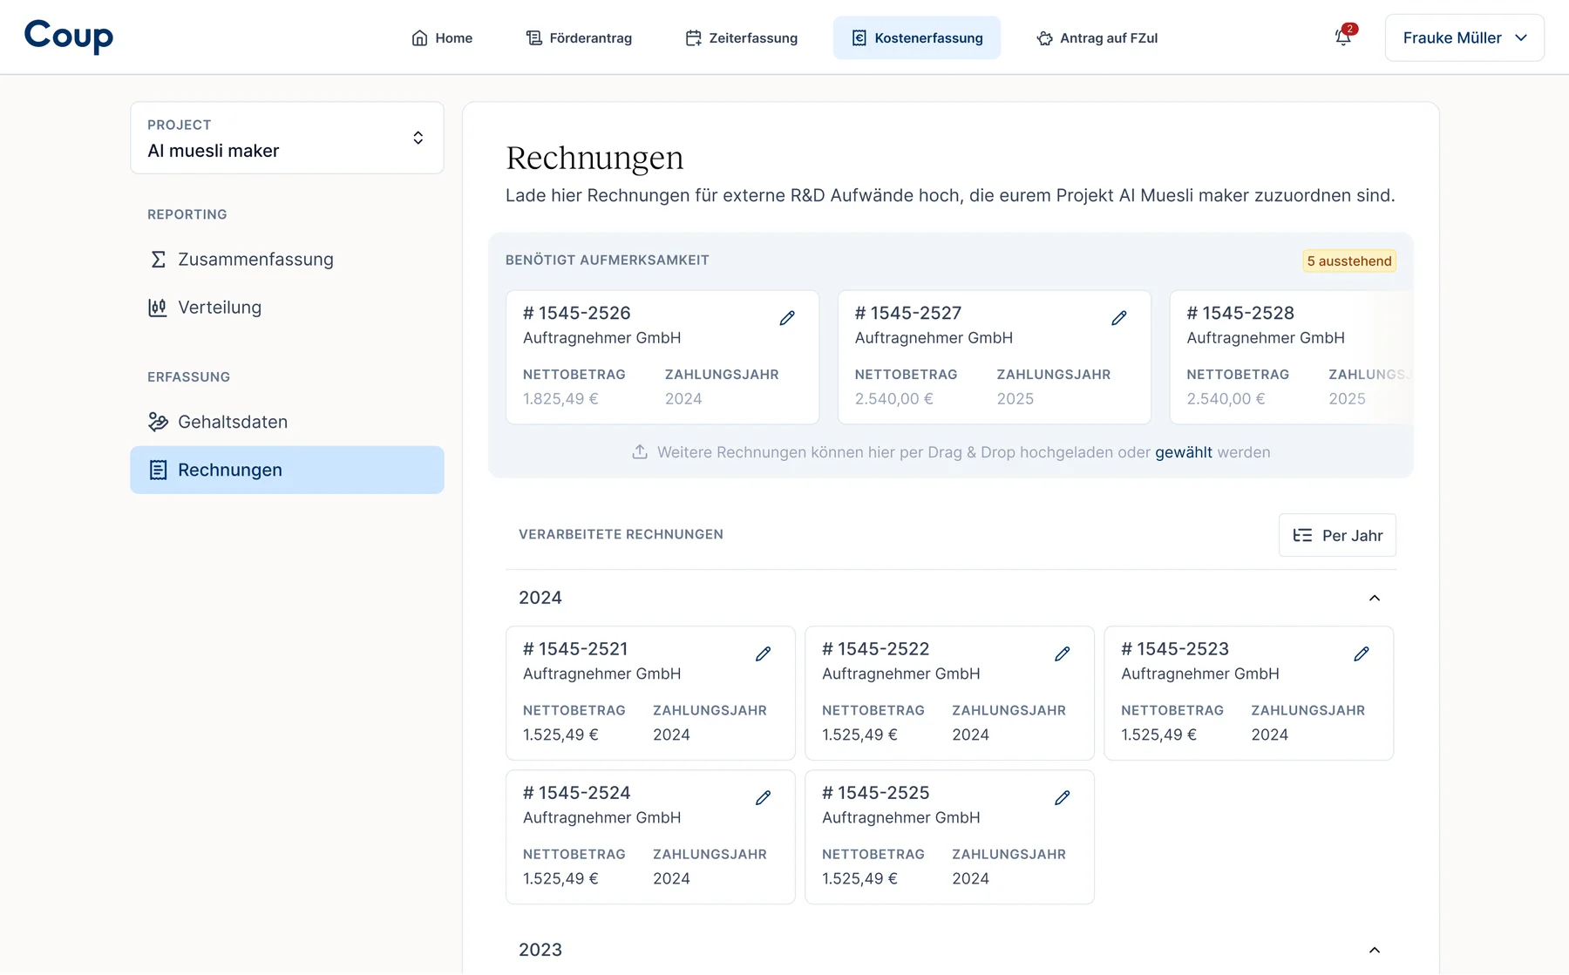Viewport: 1569px width, 975px height.
Task: Select Rechnungen in the sidebar
Action: coord(287,470)
